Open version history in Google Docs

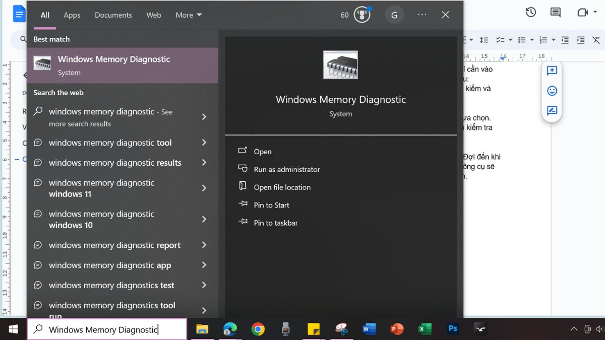(530, 13)
